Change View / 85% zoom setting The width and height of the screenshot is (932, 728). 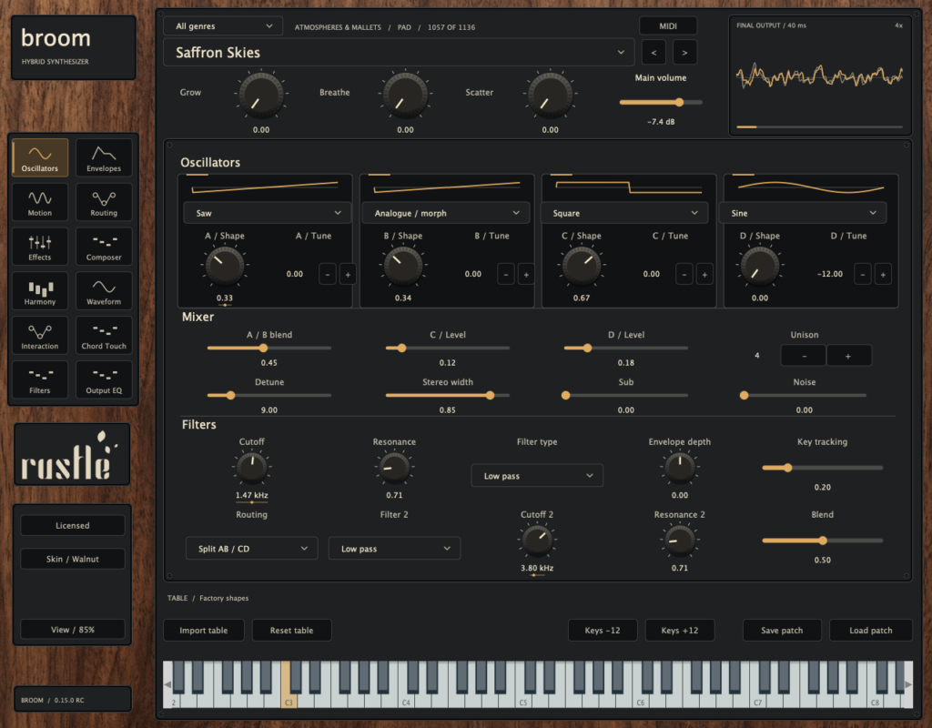[73, 630]
